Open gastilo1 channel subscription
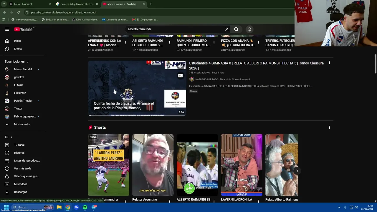377x212 pixels. (23, 77)
